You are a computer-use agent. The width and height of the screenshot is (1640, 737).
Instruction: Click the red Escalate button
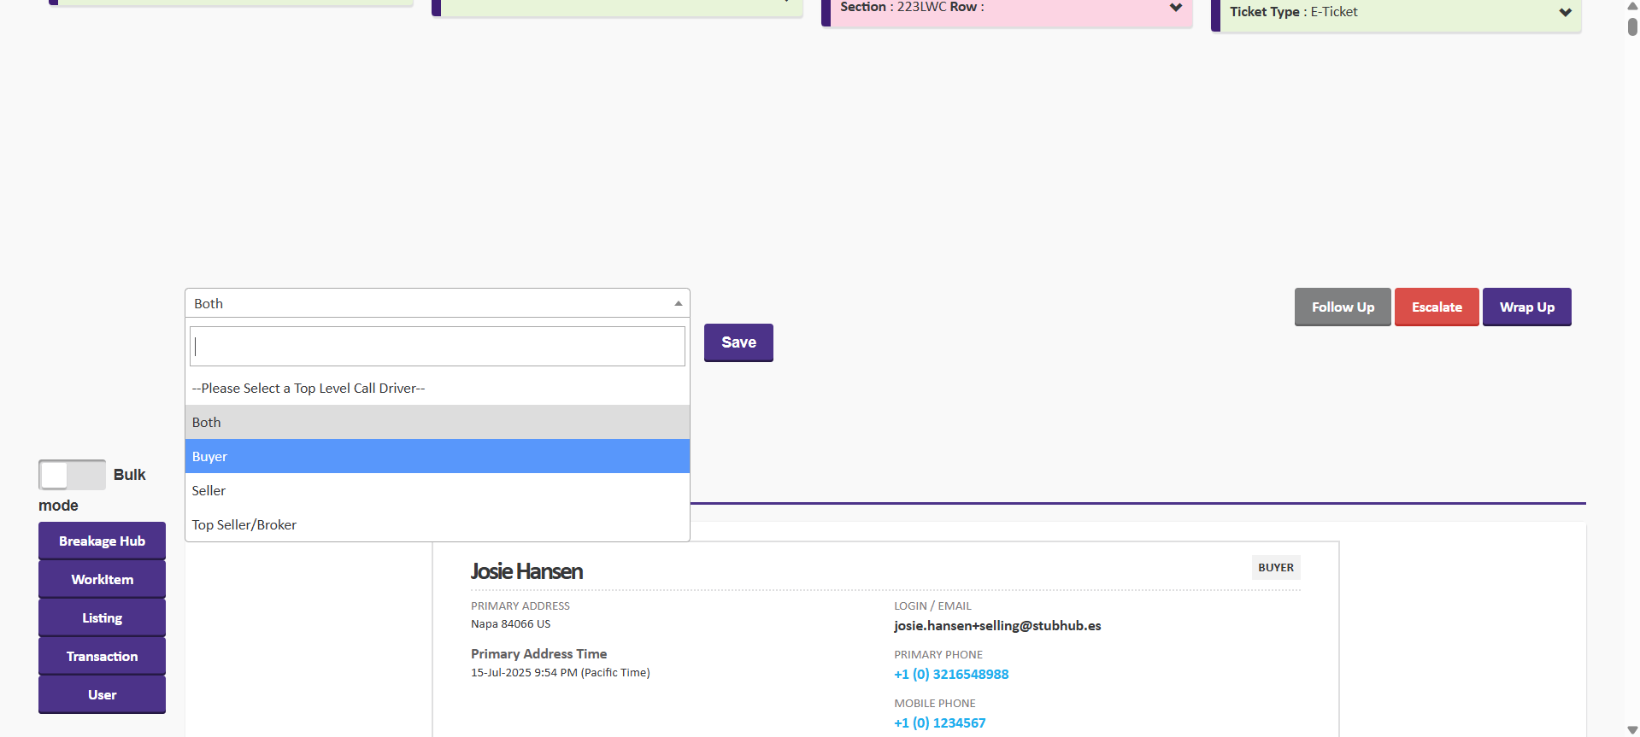tap(1436, 307)
